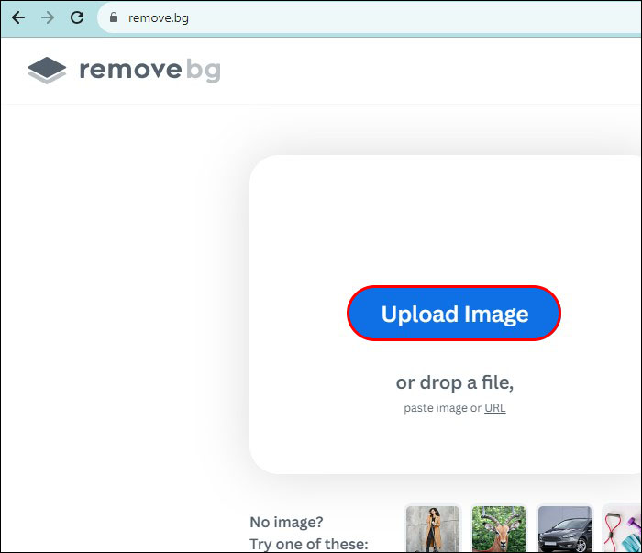This screenshot has height=553, width=642.
Task: Focus the address bar showing remove.bg
Action: (x=369, y=17)
